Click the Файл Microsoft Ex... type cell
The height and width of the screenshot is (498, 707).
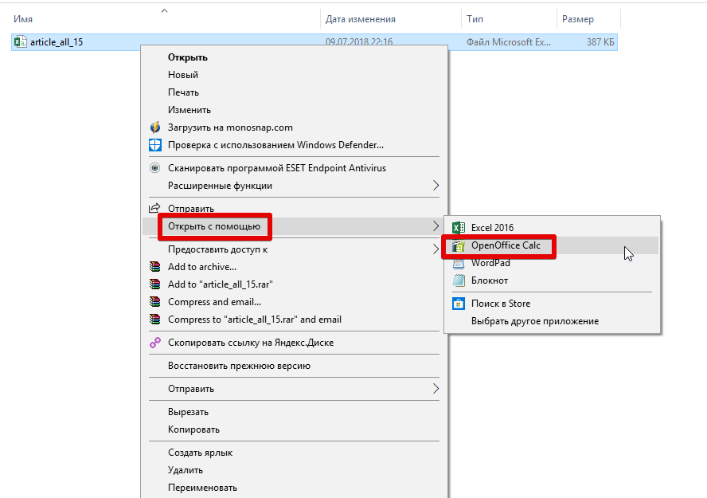[x=509, y=42]
